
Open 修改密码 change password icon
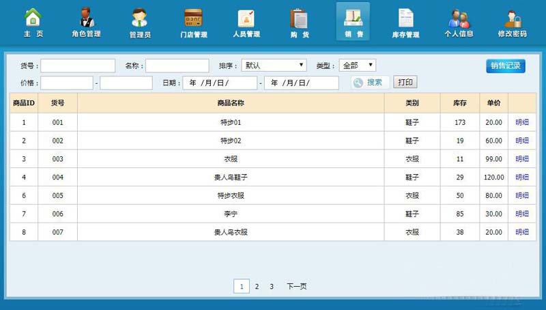click(x=512, y=18)
